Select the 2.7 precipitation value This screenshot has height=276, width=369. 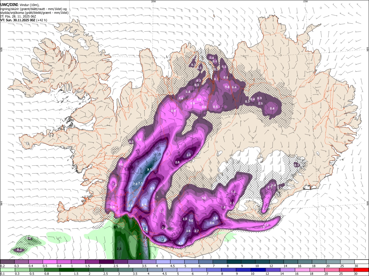coord(197,231)
